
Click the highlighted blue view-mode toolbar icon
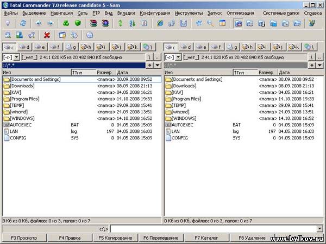pos(239,23)
